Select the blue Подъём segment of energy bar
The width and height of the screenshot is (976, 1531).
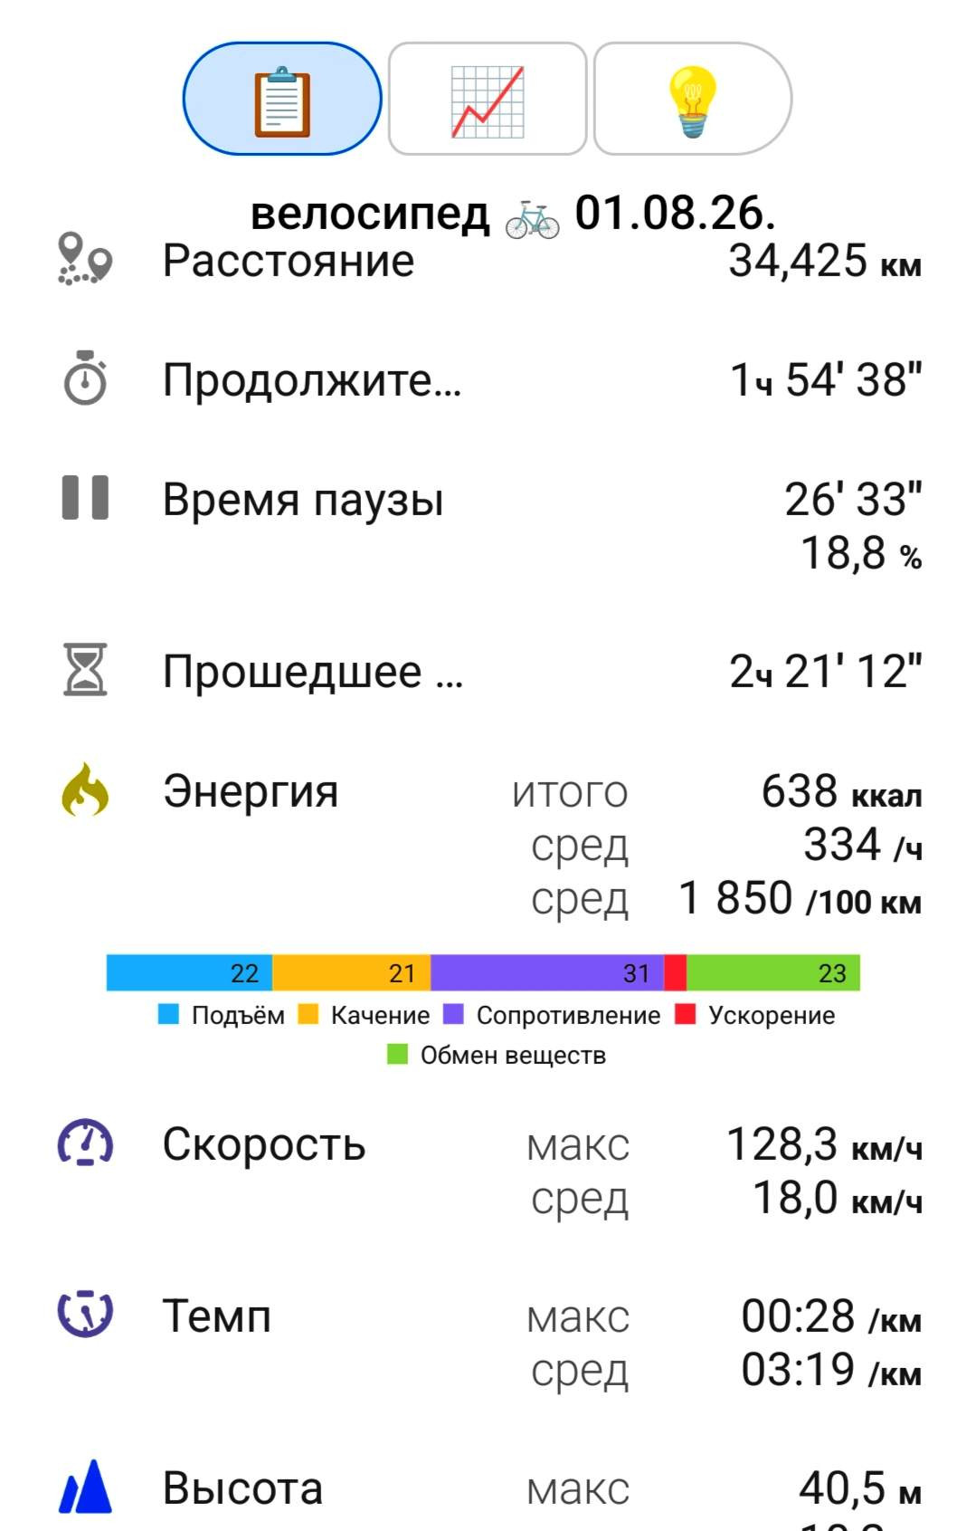point(189,972)
